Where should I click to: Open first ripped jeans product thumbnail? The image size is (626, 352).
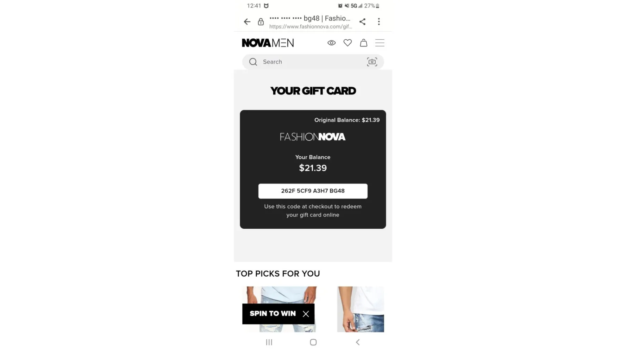279,309
